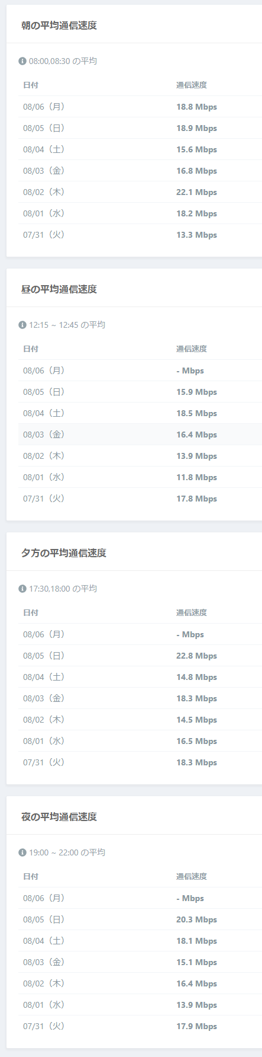Click the highlighted 08/03（金） row with 16.4 Mbps
Viewport: 262px width, 1057px height.
[140, 435]
